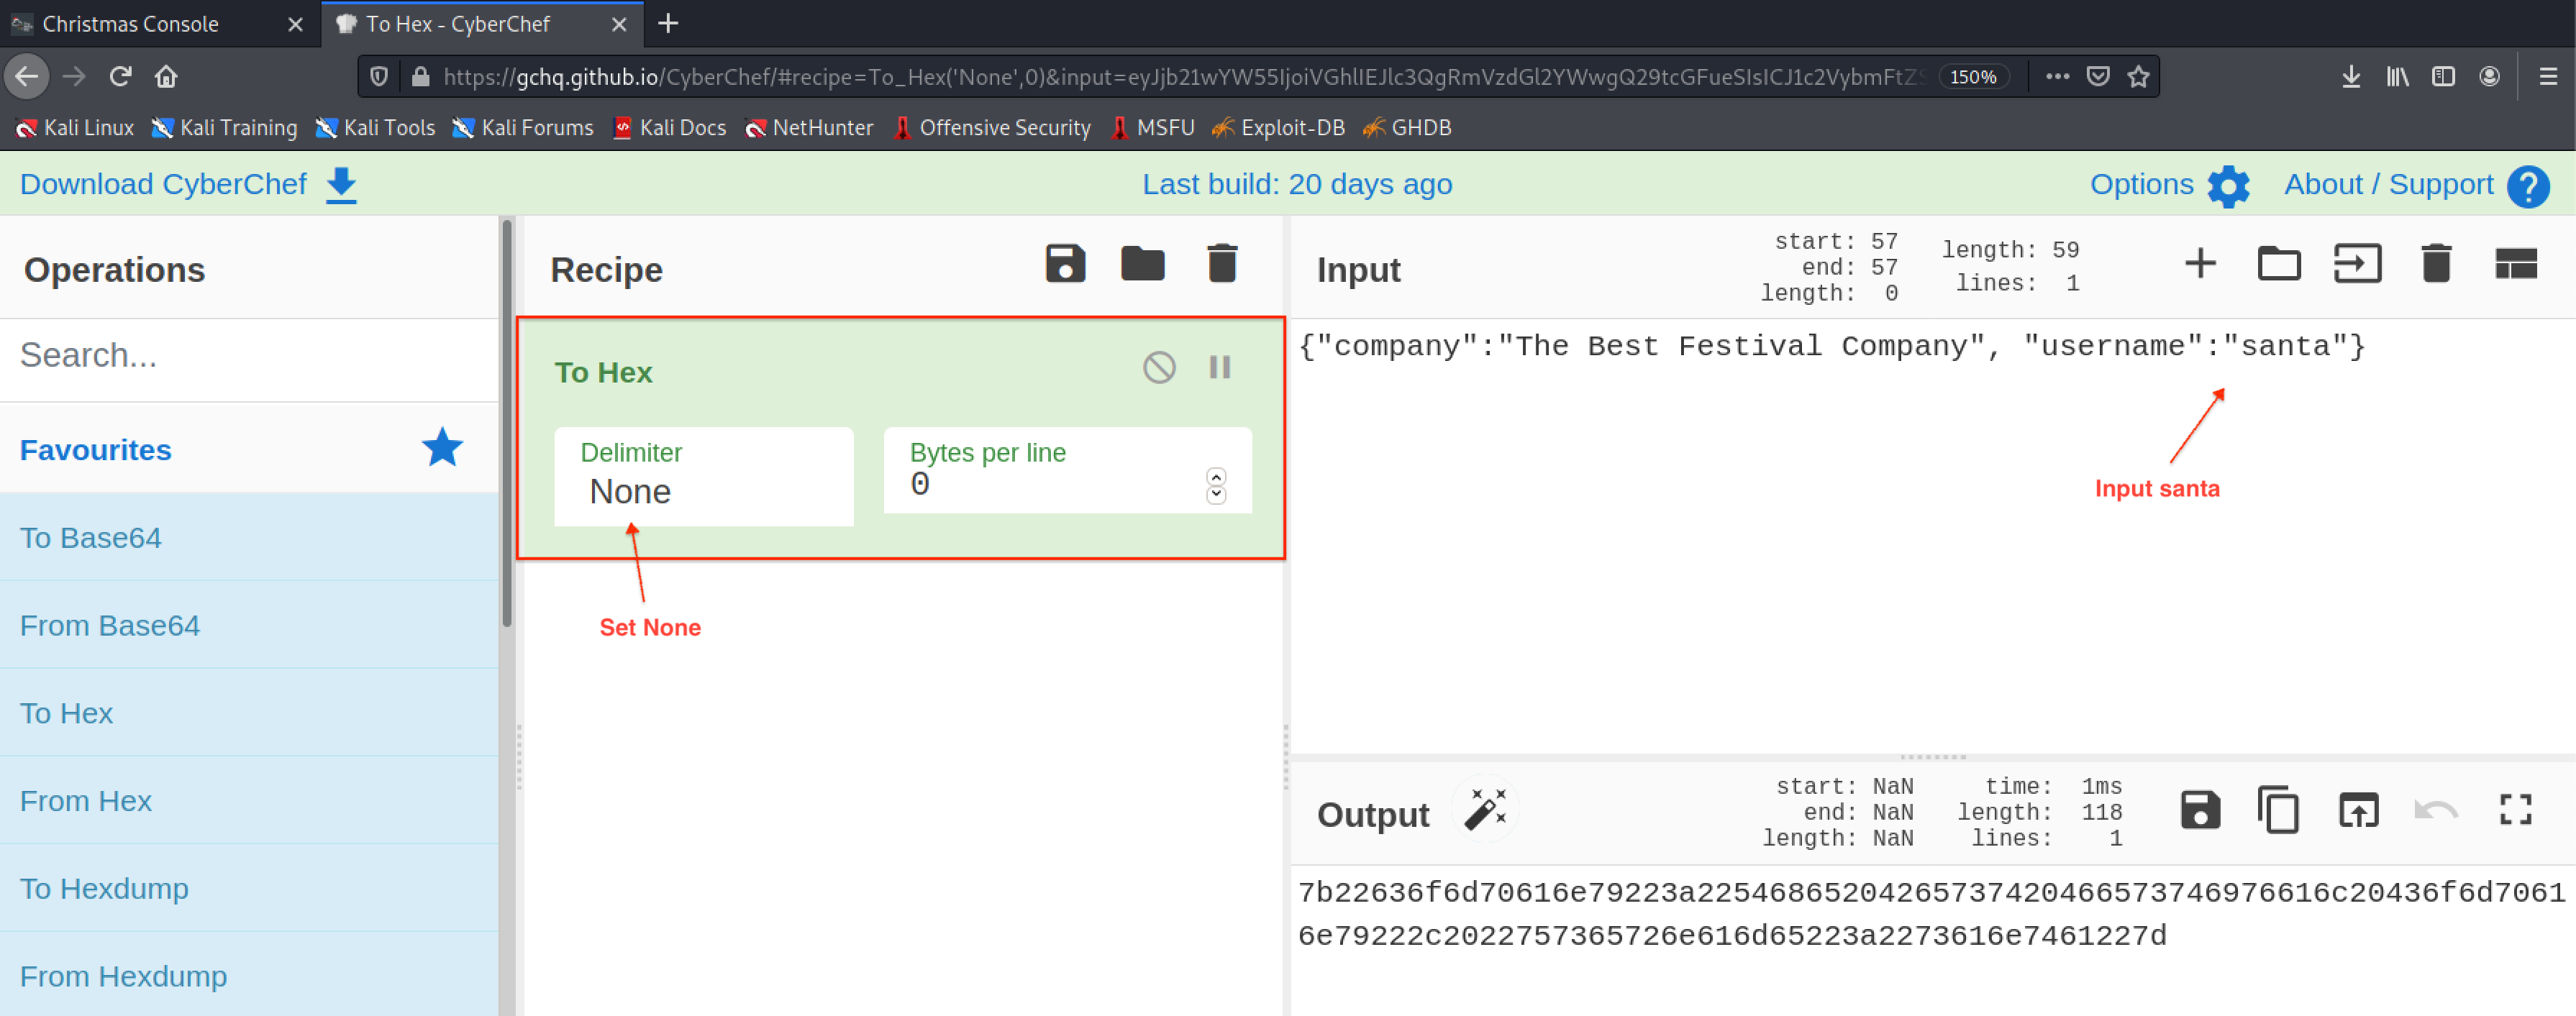Close the Christmas Console tab

295,25
